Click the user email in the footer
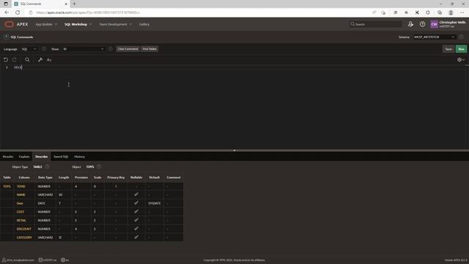The height and width of the screenshot is (264, 469). 18,260
